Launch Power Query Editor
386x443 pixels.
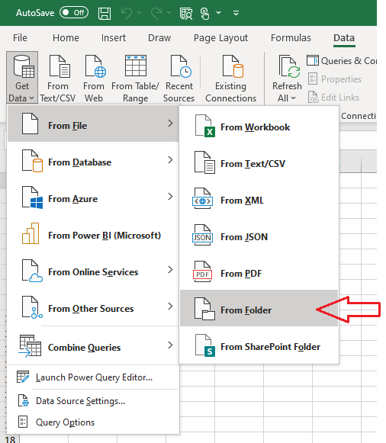93,377
